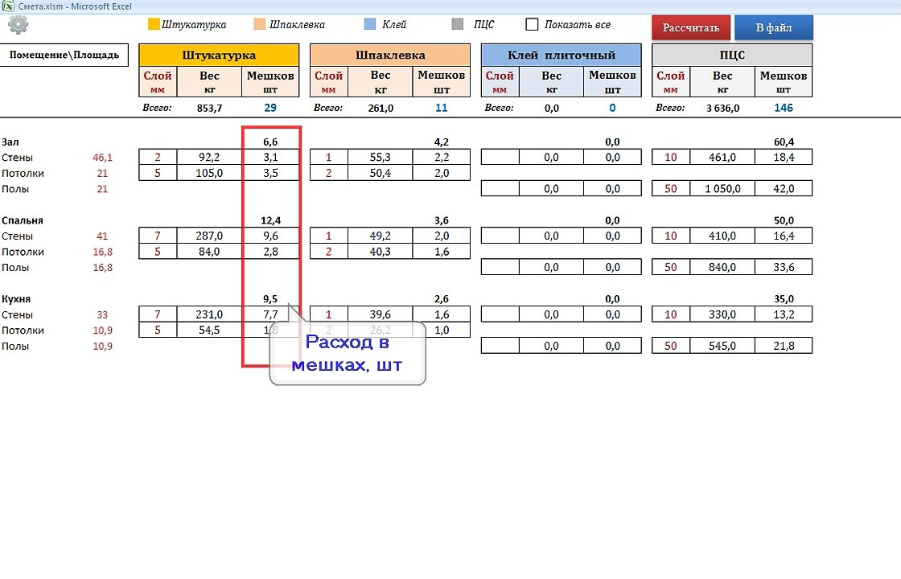Click the Кухня Полы area 10,9
This screenshot has height=579, width=901.
pyautogui.click(x=103, y=347)
